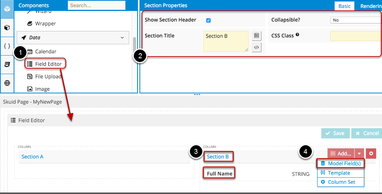Click the red remove section button
This screenshot has height=194, width=382.
(x=371, y=154)
